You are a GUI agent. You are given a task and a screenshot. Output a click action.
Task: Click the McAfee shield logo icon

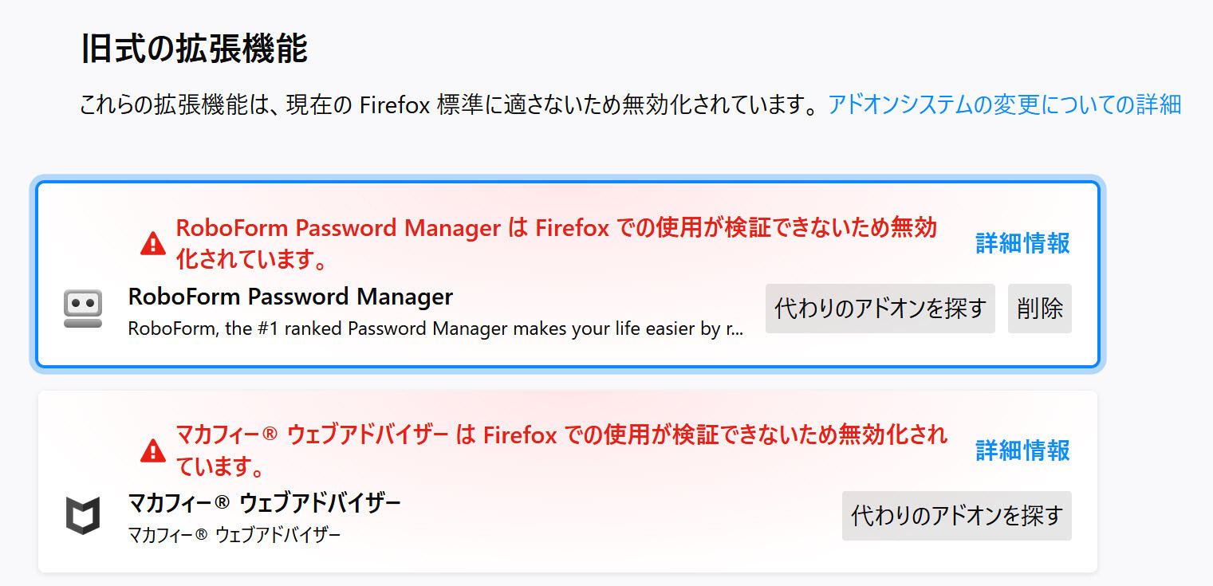(x=83, y=515)
